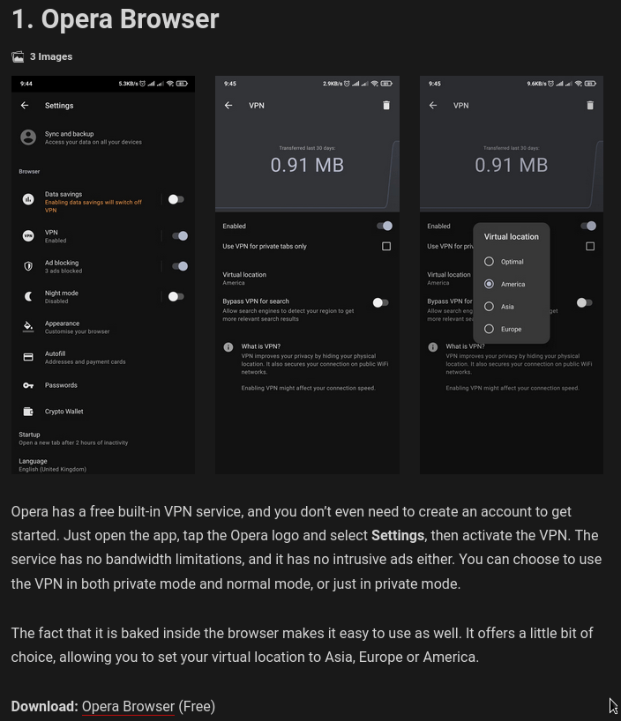Tap the trash icon in middle VPN screen
This screenshot has height=721, width=621.
coord(386,105)
